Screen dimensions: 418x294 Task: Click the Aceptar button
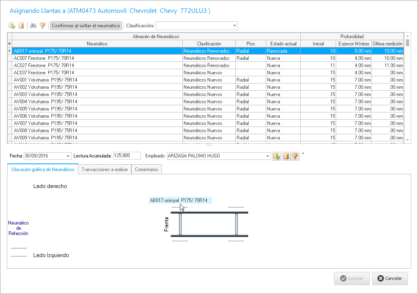tap(352, 278)
